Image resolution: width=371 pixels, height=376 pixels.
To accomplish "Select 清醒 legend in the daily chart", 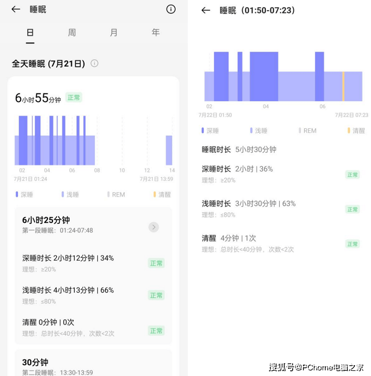I will coord(162,194).
